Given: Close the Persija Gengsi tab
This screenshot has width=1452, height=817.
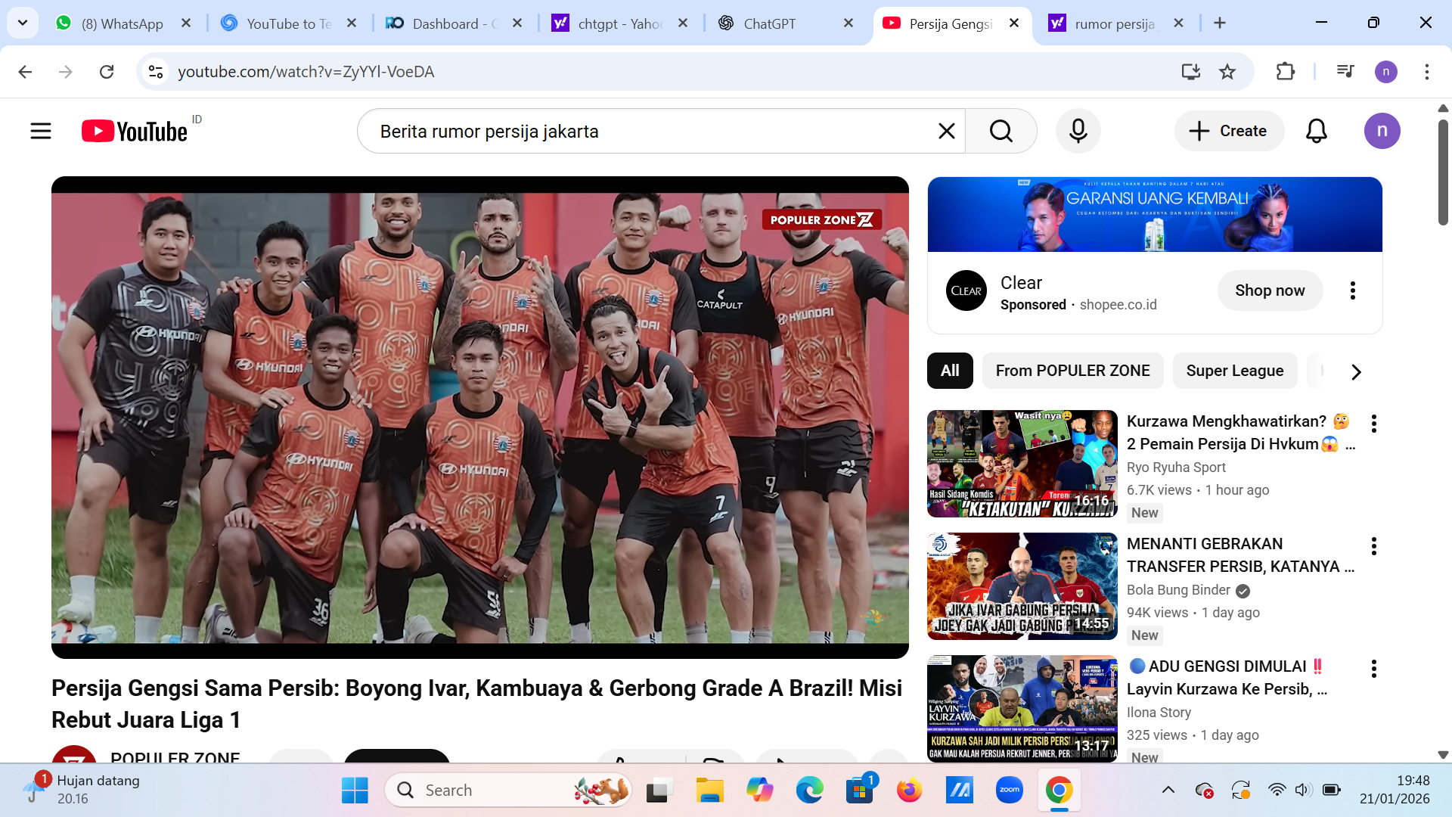Looking at the screenshot, I should click(1014, 23).
